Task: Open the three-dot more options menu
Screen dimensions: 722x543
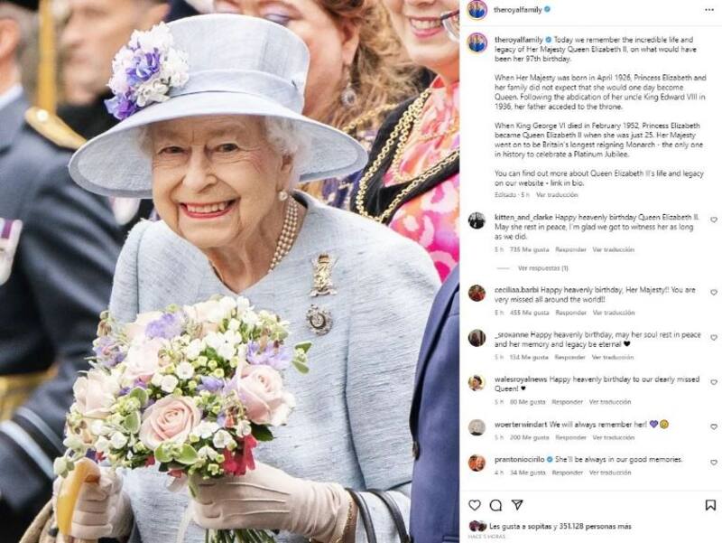Action: [x=709, y=10]
